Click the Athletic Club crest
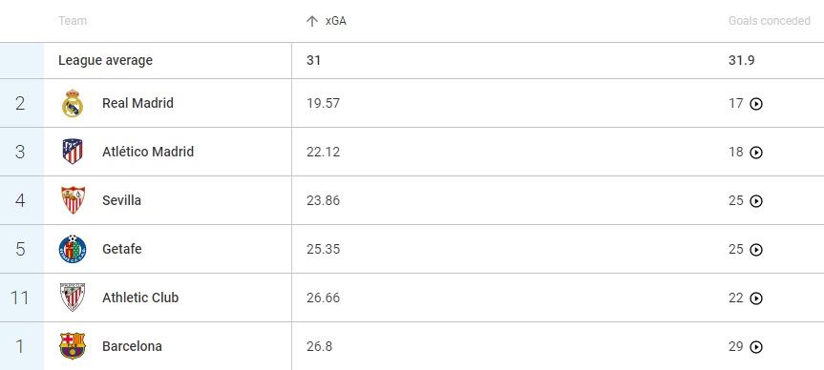This screenshot has width=824, height=370. tap(73, 298)
